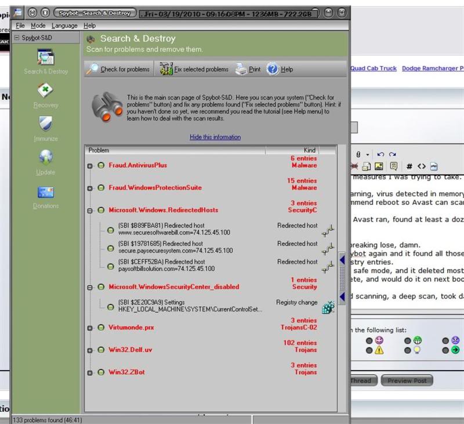This screenshot has height=424, width=464.
Task: Open the Search & Destroy sidebar icon
Action: click(x=46, y=57)
